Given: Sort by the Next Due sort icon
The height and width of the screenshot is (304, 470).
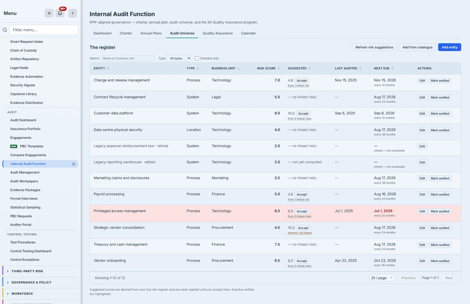Looking at the screenshot, I should [392, 69].
